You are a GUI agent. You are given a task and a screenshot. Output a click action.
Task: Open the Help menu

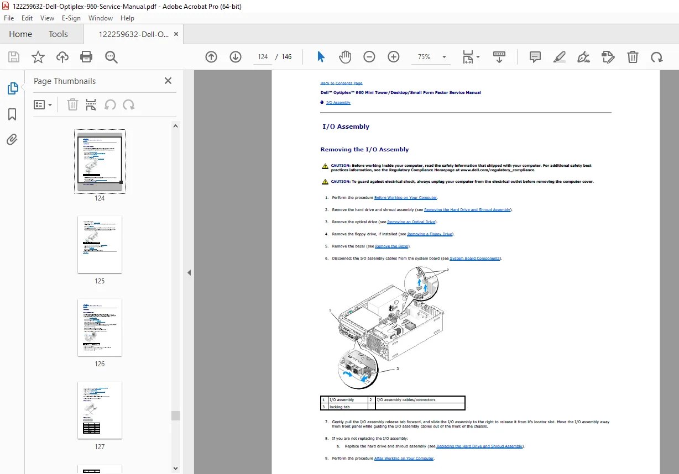tap(128, 18)
